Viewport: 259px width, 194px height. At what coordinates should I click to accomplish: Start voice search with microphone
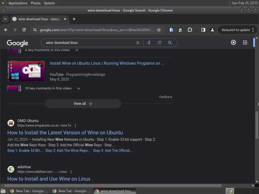tap(149, 43)
